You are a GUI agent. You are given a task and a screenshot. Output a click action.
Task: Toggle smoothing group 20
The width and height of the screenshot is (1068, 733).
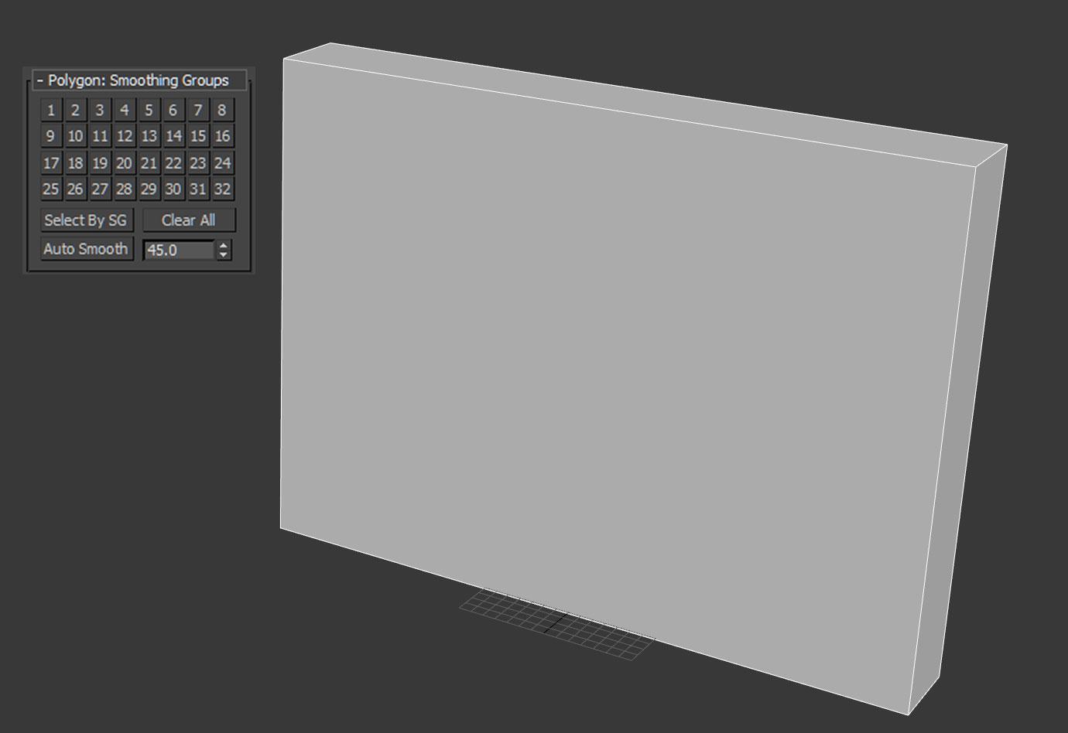pyautogui.click(x=124, y=163)
